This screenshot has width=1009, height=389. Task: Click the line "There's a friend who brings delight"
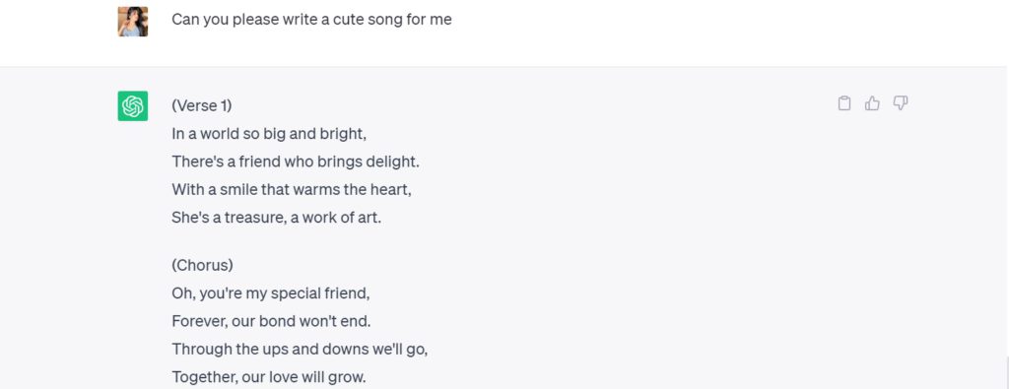tap(296, 162)
